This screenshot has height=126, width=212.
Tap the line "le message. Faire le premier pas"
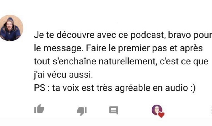pos(118,48)
